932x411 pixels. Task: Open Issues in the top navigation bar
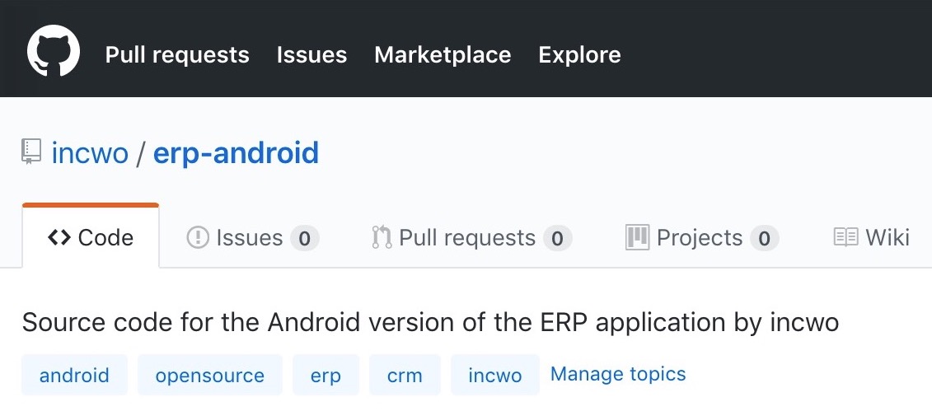(x=312, y=54)
